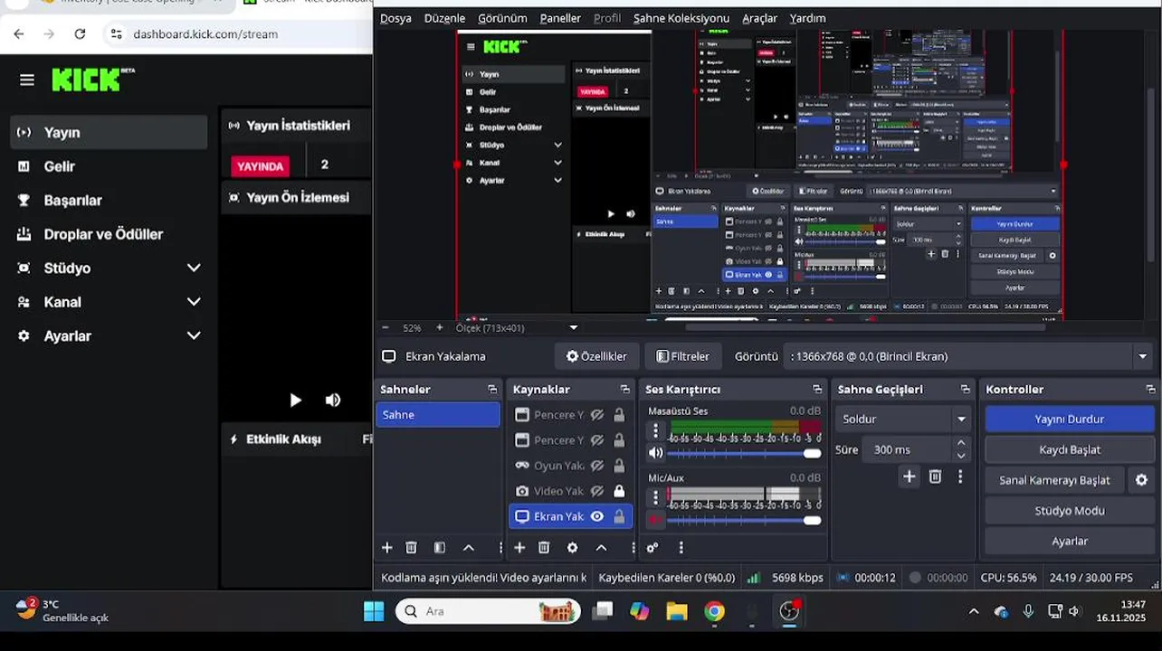The height and width of the screenshot is (651, 1162).
Task: Show the Video Yak source via eye icon
Action: (597, 491)
